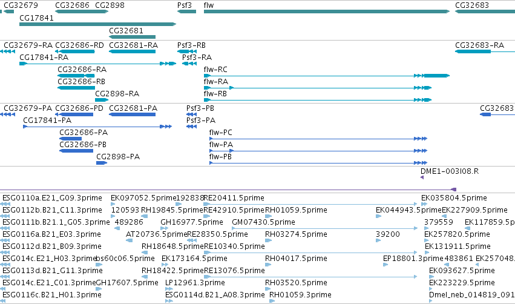Click the RE20411.5prime EST label

click(x=234, y=198)
